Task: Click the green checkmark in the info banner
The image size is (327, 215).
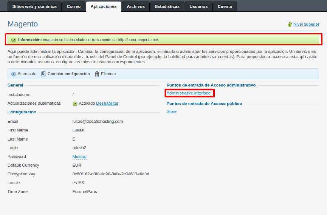Action: coord(14,40)
